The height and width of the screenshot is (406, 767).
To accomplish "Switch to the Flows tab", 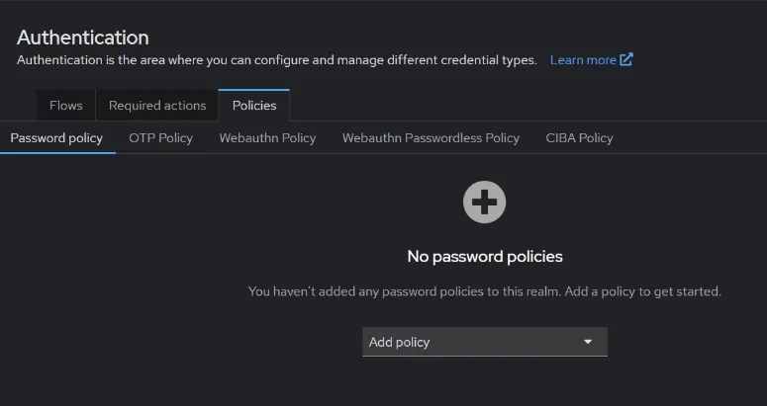I will [x=66, y=106].
